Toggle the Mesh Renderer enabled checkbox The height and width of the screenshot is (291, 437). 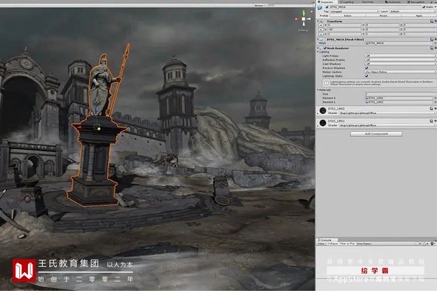pyautogui.click(x=325, y=48)
